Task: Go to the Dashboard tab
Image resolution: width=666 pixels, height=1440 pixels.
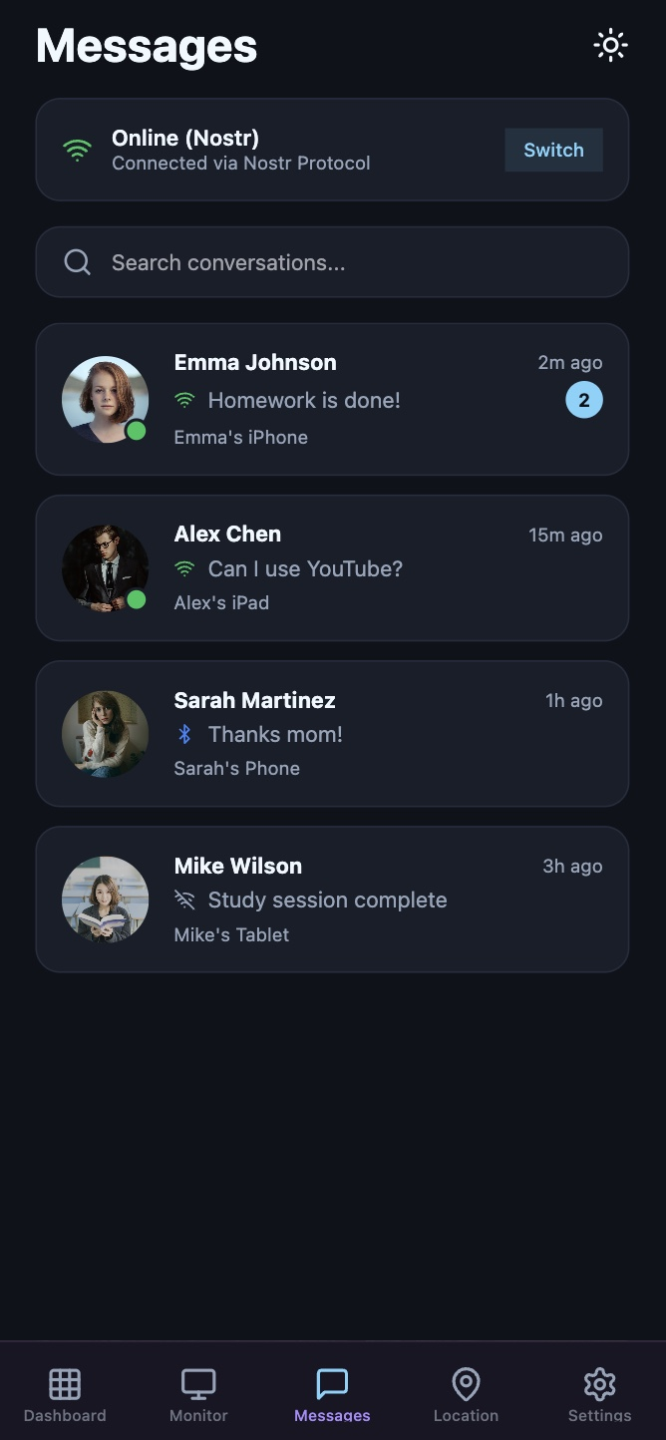Action: (65, 1394)
